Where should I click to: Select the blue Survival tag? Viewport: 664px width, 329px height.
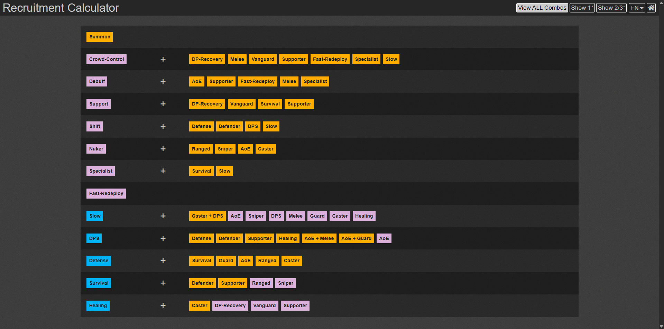coord(99,283)
